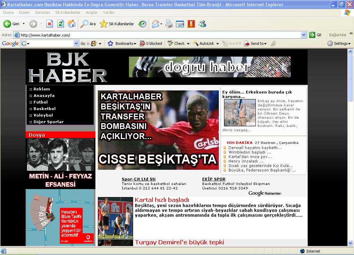Open the Dosya menu
Screen dimensions: 354x255
click(8, 12)
